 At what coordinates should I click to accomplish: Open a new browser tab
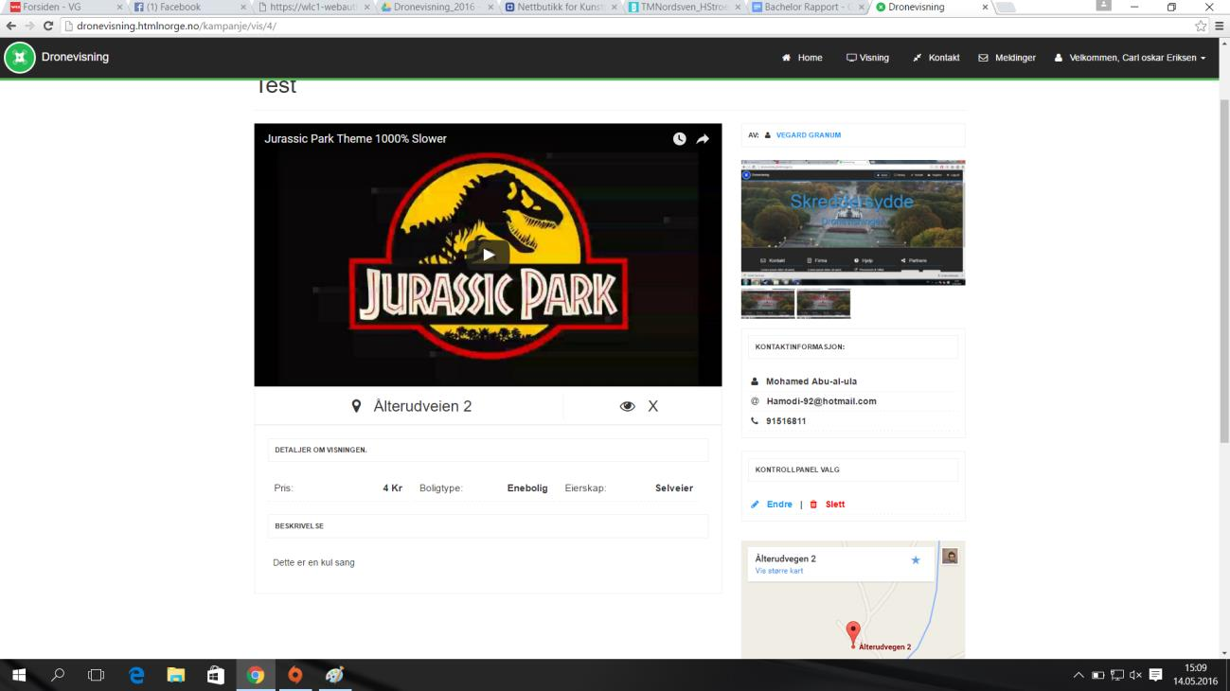[x=1006, y=8]
